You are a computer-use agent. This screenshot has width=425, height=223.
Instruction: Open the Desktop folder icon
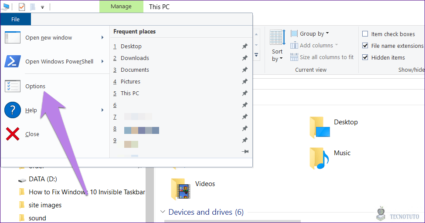(x=320, y=127)
